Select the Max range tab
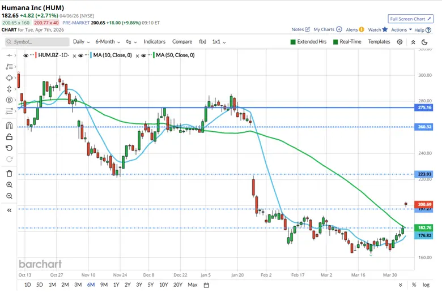The image size is (442, 297). point(193,285)
